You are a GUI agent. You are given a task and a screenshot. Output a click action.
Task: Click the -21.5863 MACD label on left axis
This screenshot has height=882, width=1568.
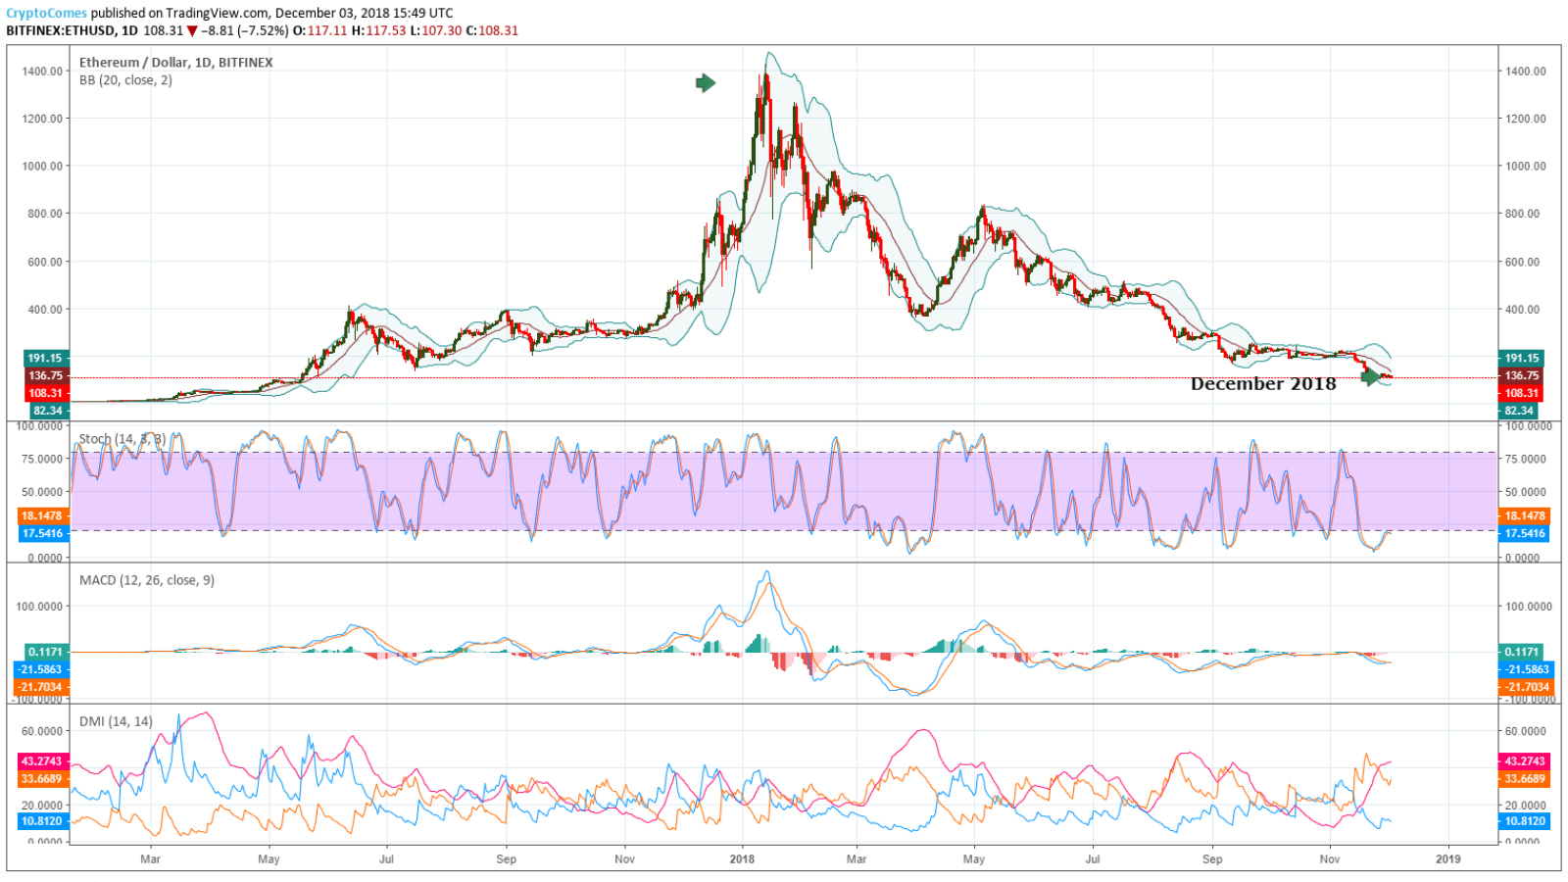pos(41,669)
